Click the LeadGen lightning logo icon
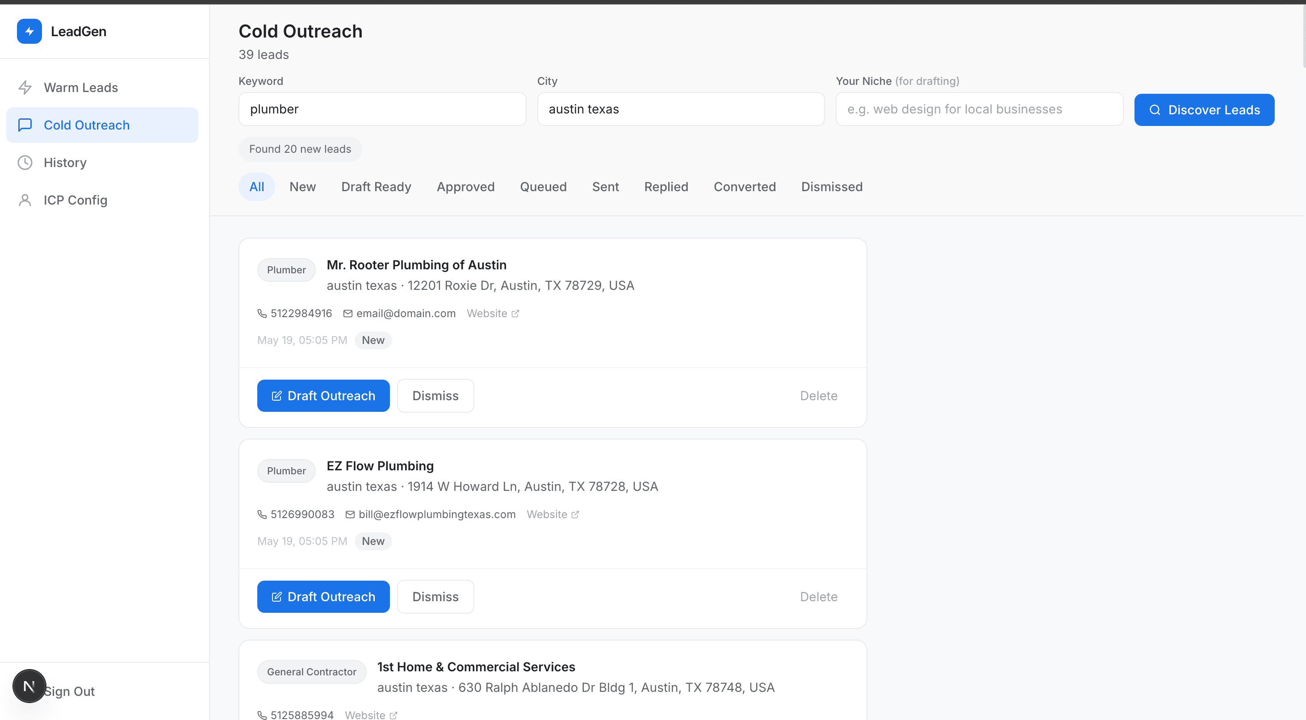The height and width of the screenshot is (720, 1306). point(29,31)
